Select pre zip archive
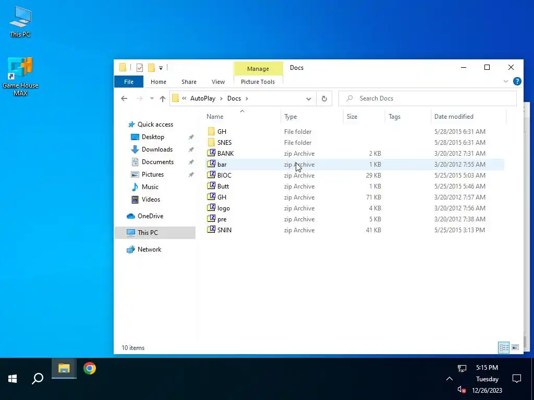Viewport: 534px width, 400px height. pyautogui.click(x=355, y=219)
